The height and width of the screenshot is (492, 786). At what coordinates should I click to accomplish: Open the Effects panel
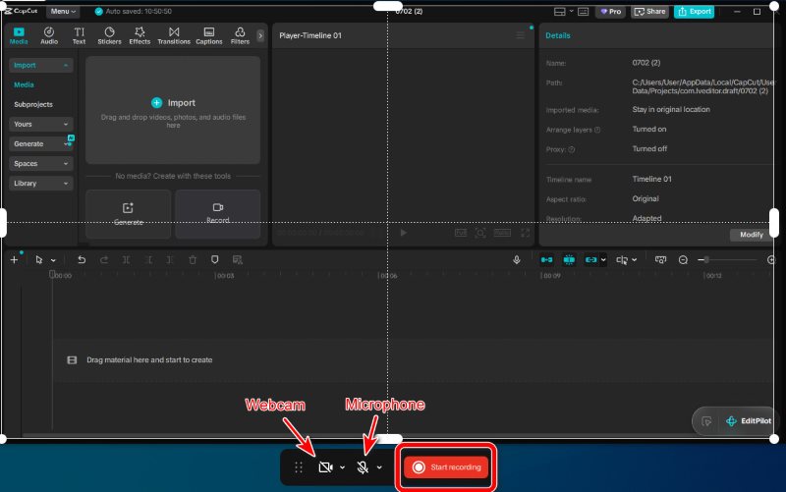(140, 35)
